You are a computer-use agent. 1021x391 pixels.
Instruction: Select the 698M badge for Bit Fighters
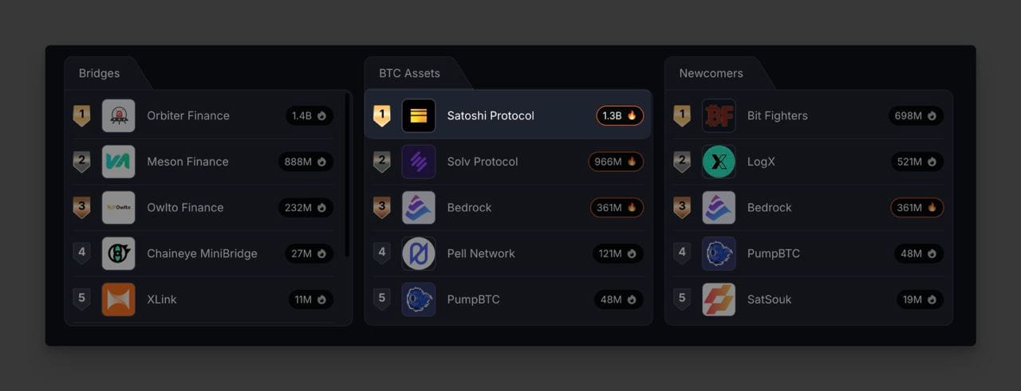(x=916, y=115)
